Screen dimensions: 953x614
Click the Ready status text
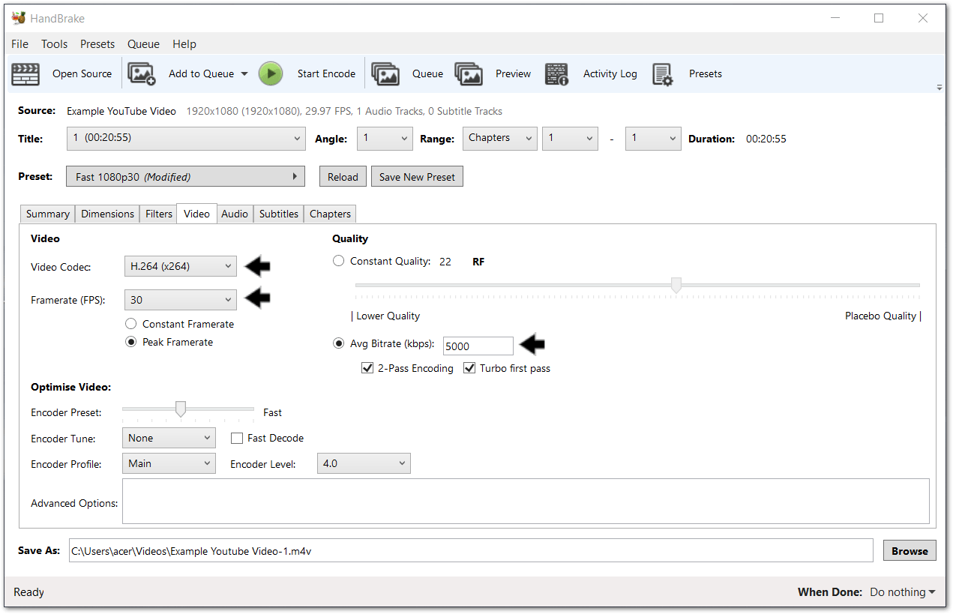pyautogui.click(x=29, y=592)
